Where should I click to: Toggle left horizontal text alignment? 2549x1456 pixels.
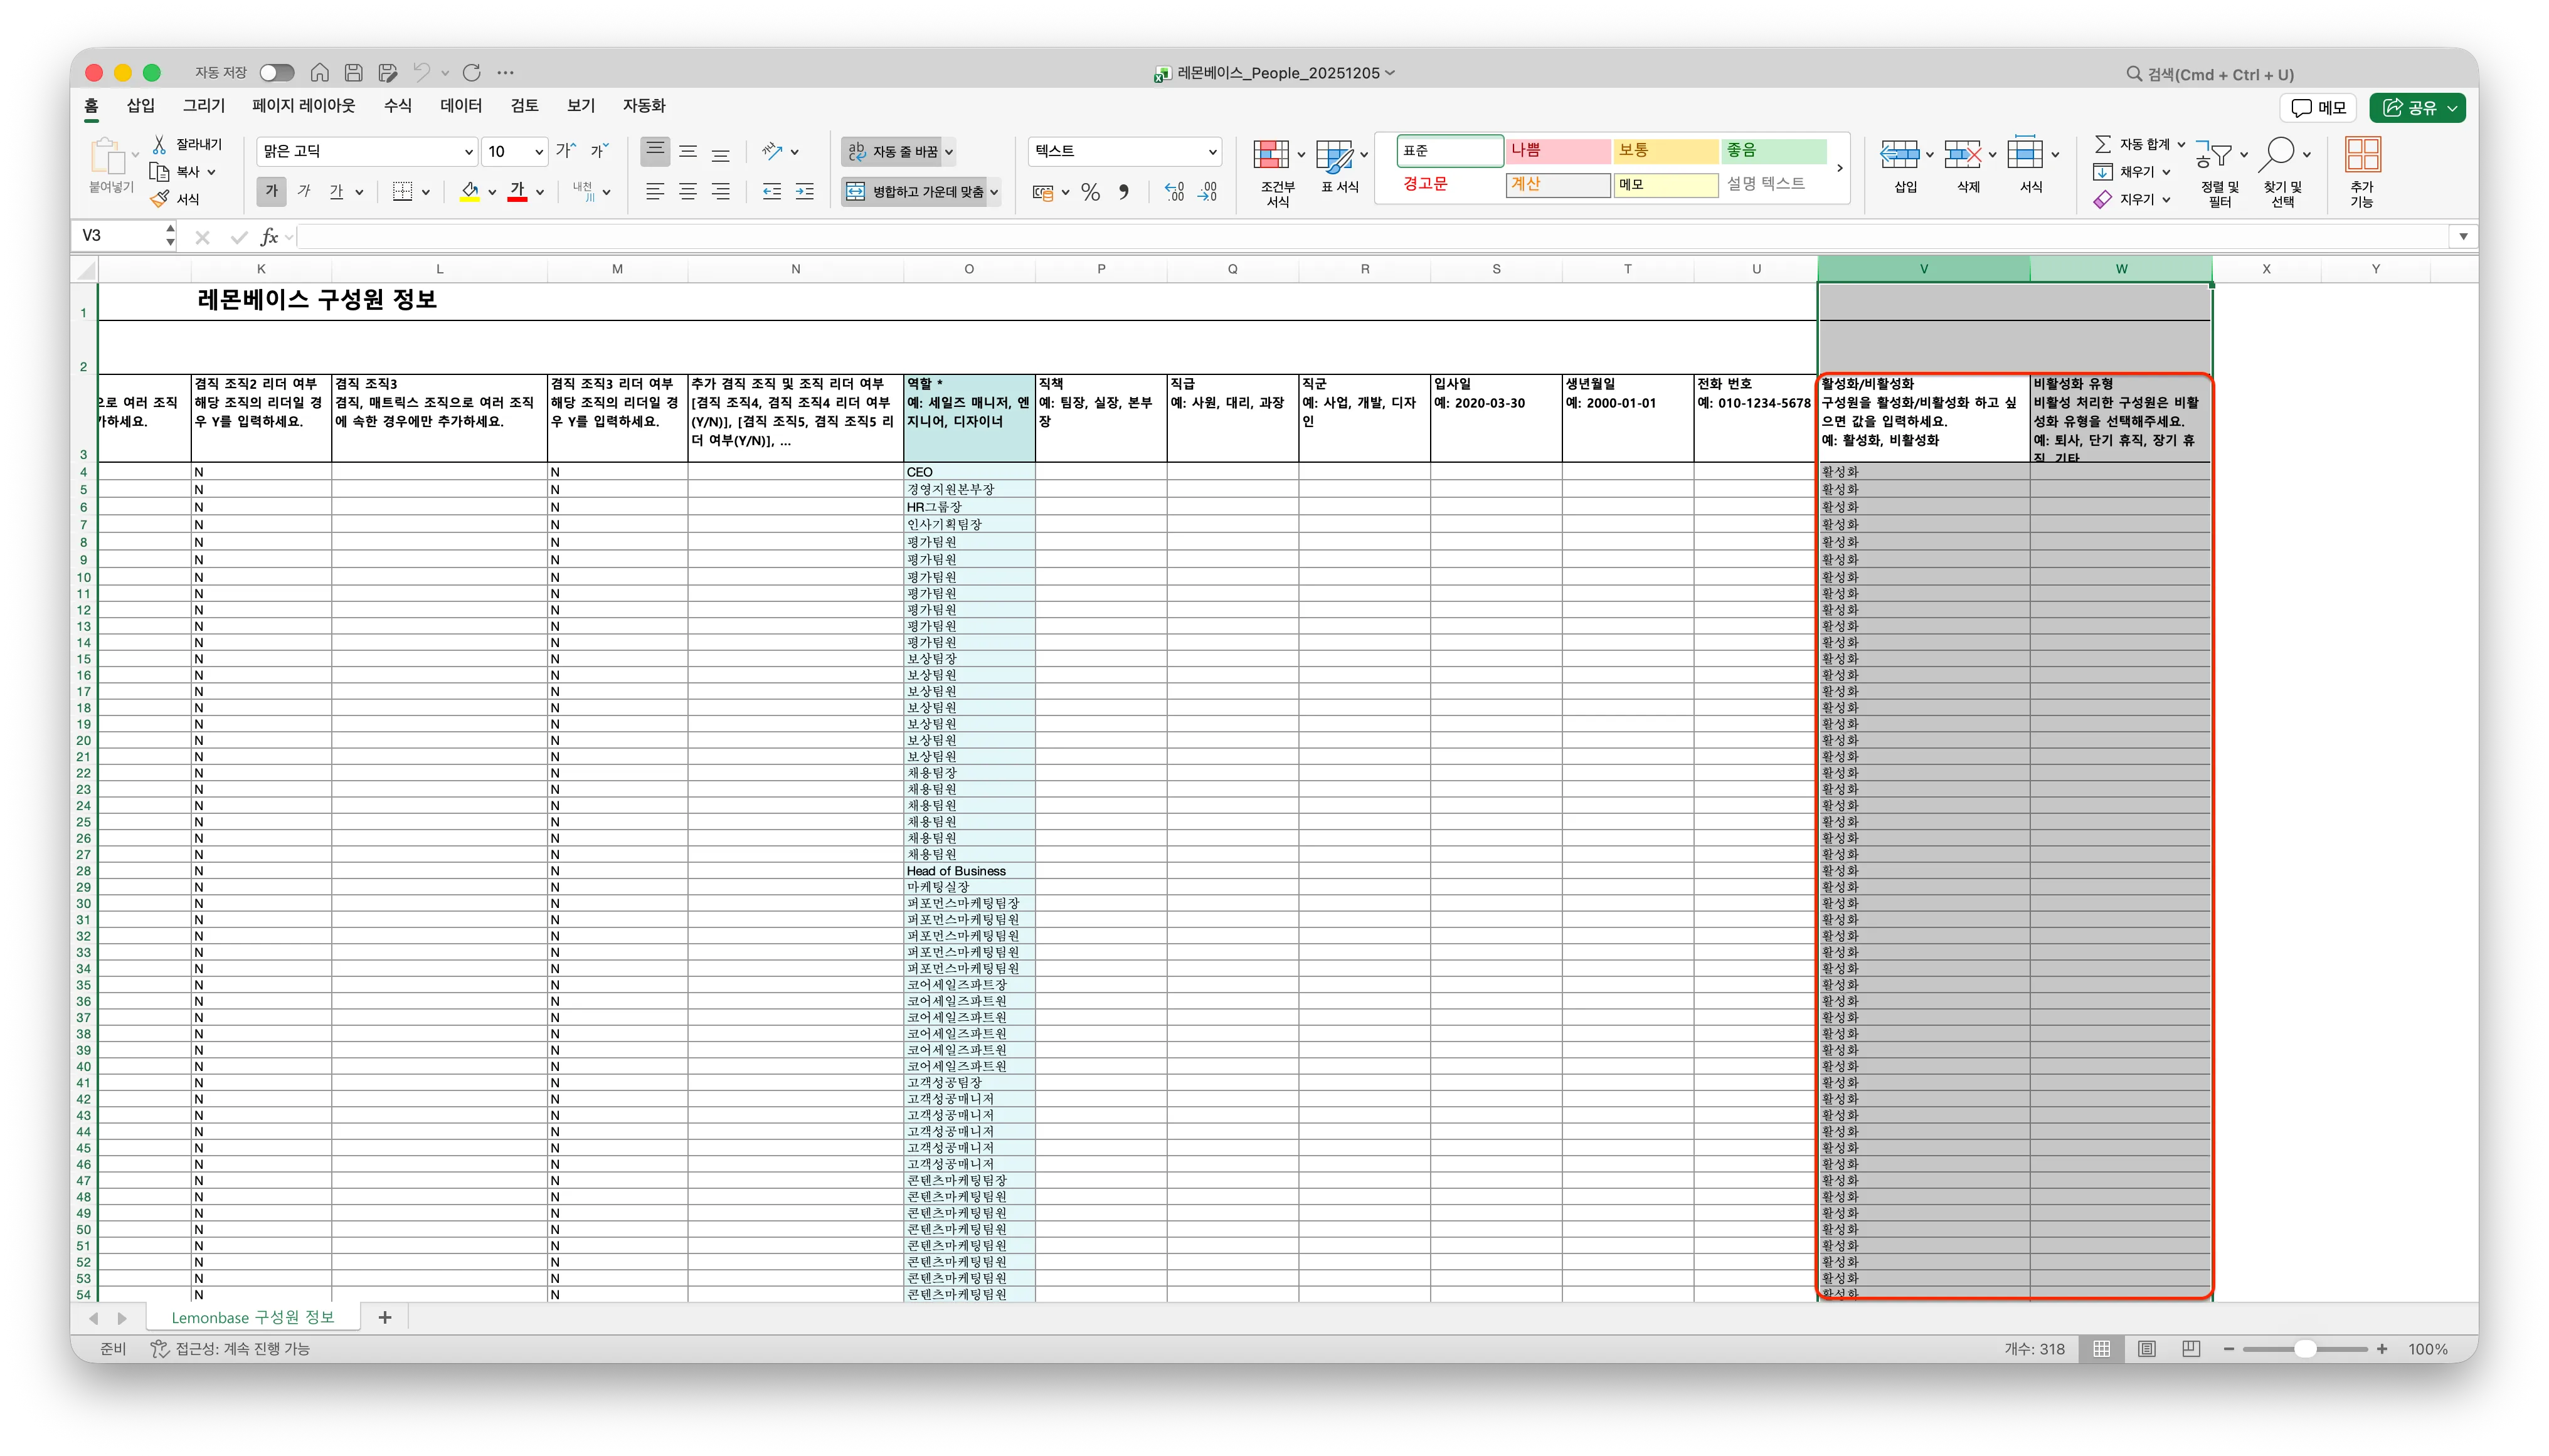coord(655,191)
